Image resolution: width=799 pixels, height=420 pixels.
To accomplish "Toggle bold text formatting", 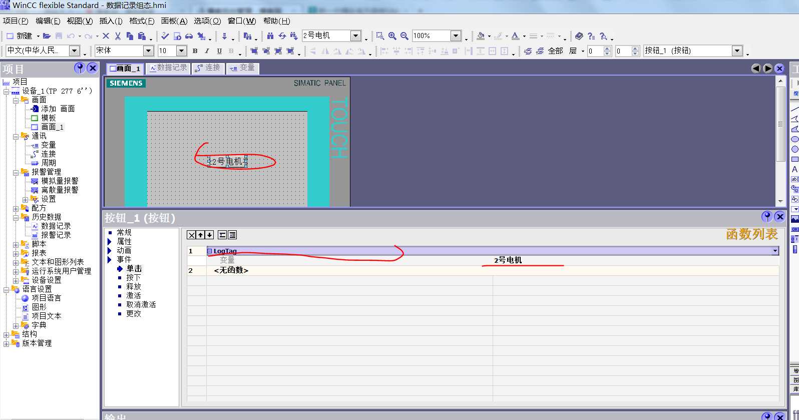I will tap(195, 51).
